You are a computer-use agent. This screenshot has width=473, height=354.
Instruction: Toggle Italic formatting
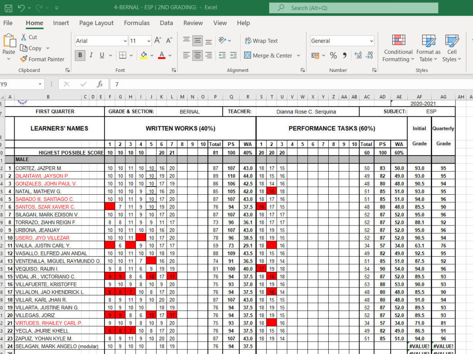tap(91, 55)
